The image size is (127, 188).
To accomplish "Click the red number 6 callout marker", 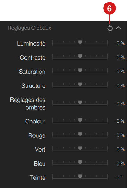I will click(110, 8).
